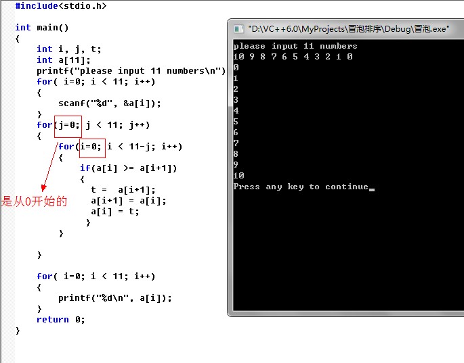Image resolution: width=464 pixels, height=363 pixels.
Task: Click the console output line showing 10
Action: [x=238, y=176]
